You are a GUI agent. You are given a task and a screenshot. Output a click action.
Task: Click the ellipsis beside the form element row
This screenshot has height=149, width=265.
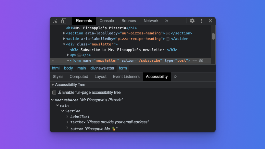[52, 61]
